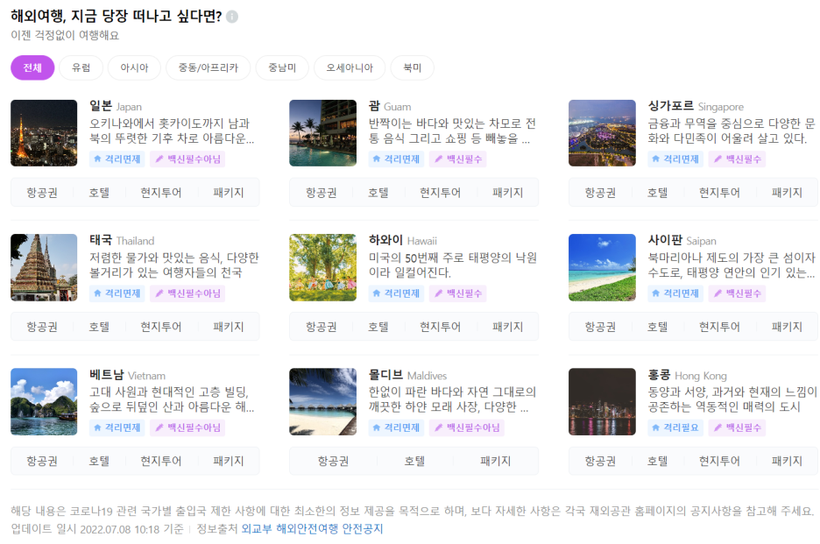Click 패키지 under Hong Kong
Screen dimensions: 820x544
click(x=787, y=461)
